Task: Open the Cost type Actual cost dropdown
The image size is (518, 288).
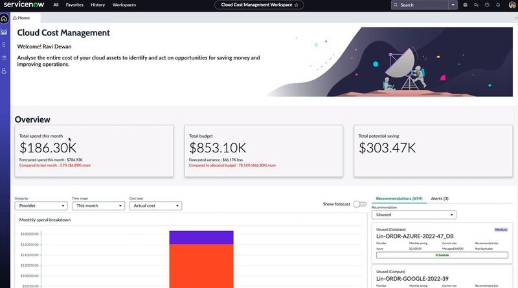Action: [x=155, y=205]
